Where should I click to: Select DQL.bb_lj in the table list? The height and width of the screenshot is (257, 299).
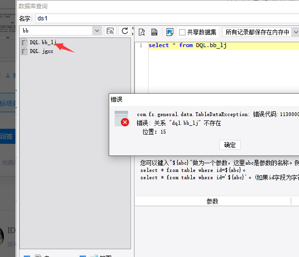pyautogui.click(x=43, y=43)
